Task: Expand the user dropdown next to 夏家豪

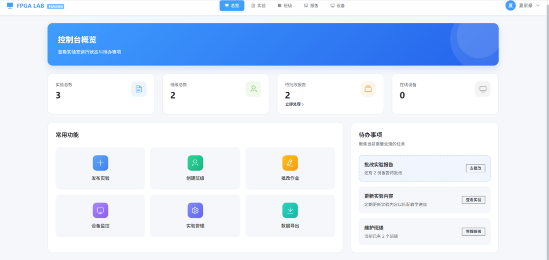Action: 538,6
